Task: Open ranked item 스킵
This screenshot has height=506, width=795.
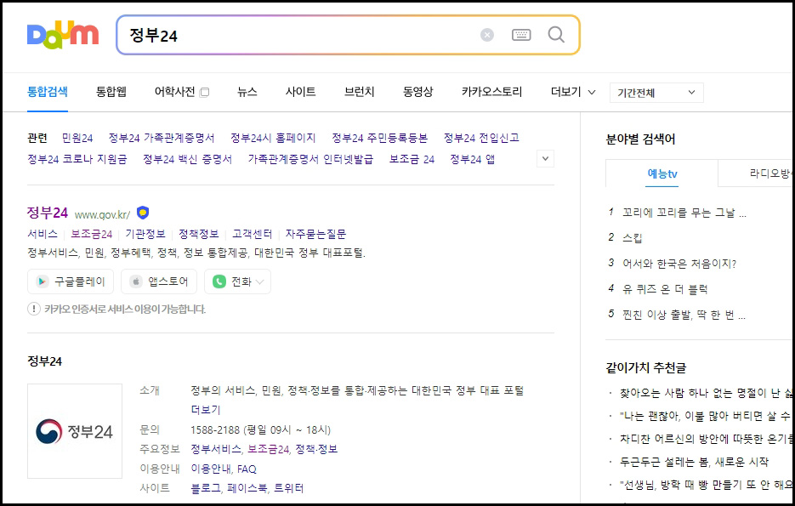Action: (633, 238)
